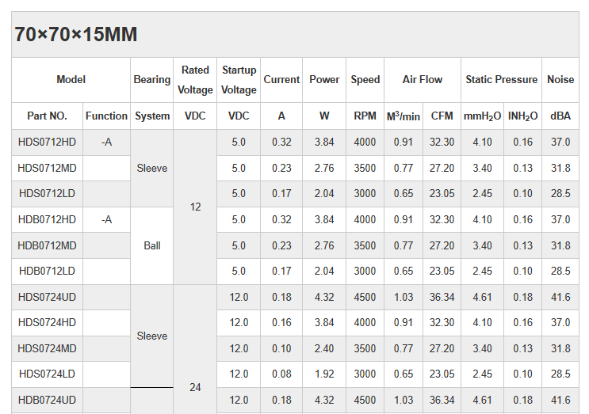The height and width of the screenshot is (414, 589).
Task: Click the HDB0712LD part number cell
Action: [47, 271]
